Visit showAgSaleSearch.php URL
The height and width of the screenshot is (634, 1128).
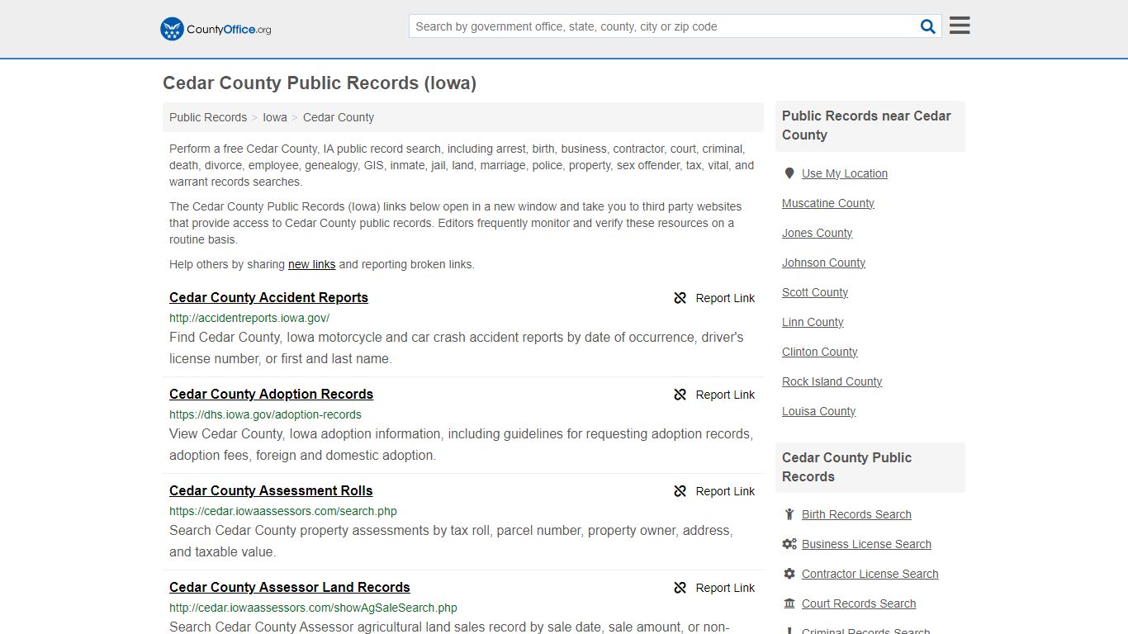(313, 608)
